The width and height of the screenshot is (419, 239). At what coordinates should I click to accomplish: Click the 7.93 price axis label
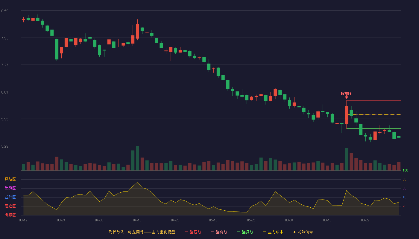4,38
